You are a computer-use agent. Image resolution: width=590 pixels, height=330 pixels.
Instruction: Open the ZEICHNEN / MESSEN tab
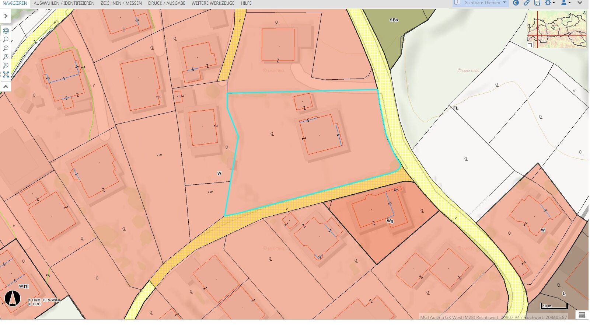pos(121,3)
